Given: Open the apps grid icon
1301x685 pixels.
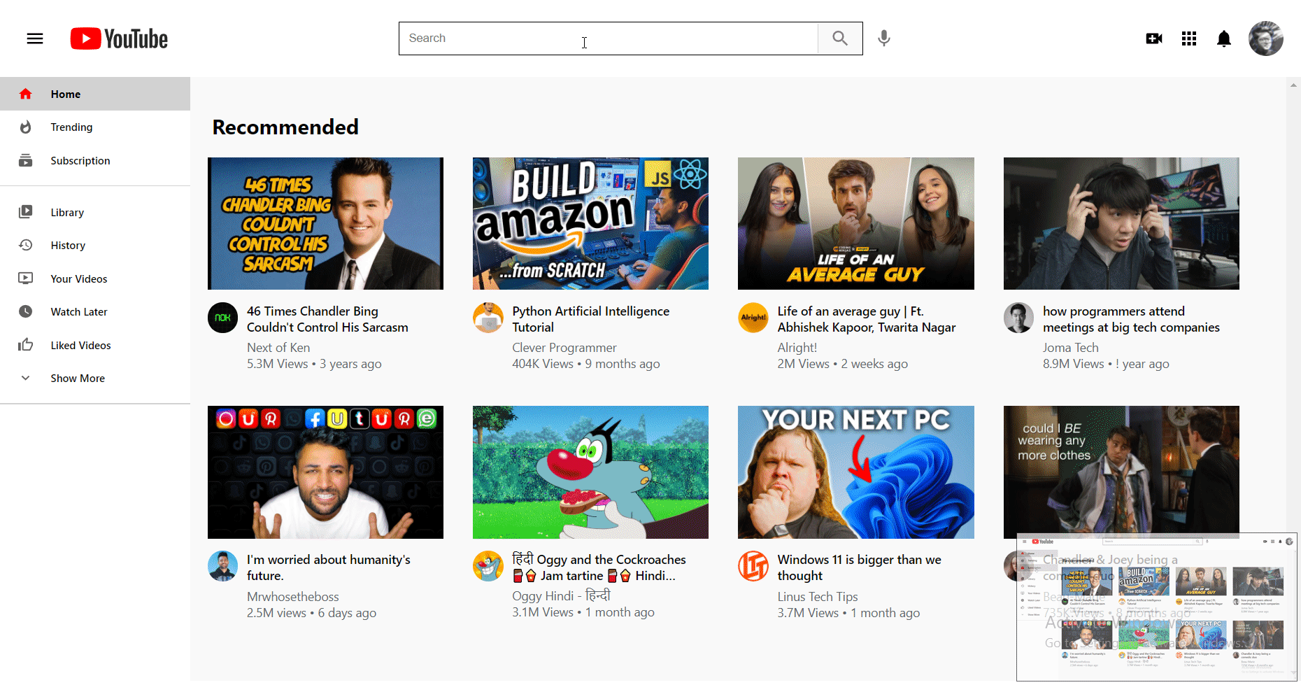Looking at the screenshot, I should pos(1189,38).
